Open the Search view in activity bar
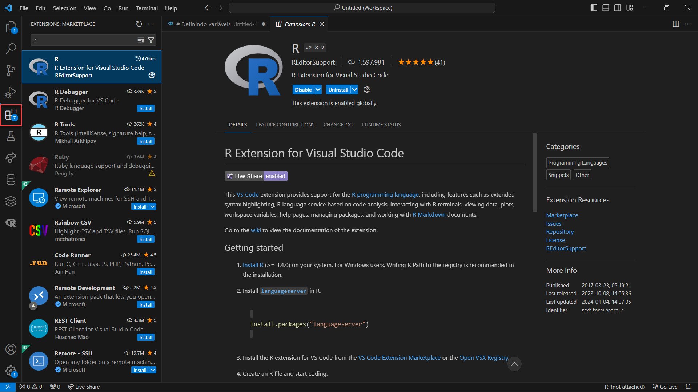Image resolution: width=698 pixels, height=392 pixels. tap(11, 49)
